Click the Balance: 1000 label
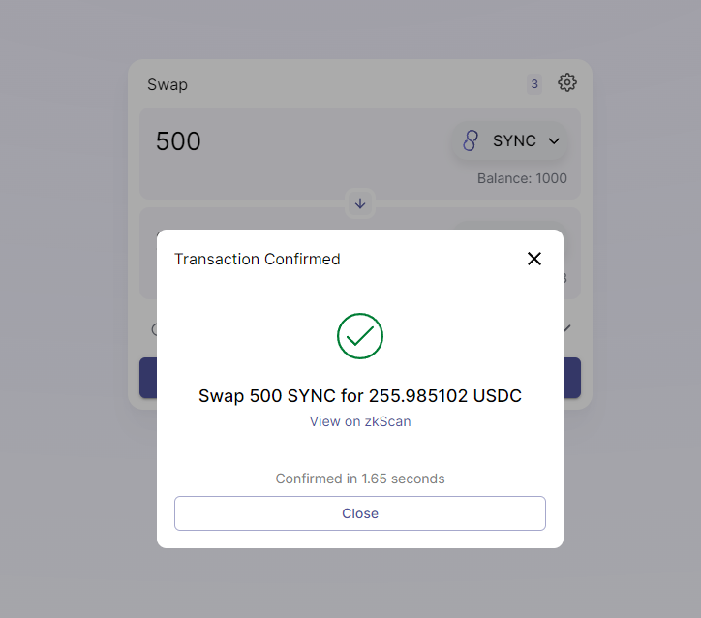 [x=522, y=178]
